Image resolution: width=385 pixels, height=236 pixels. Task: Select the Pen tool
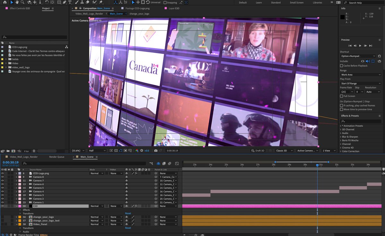pos(64,2)
